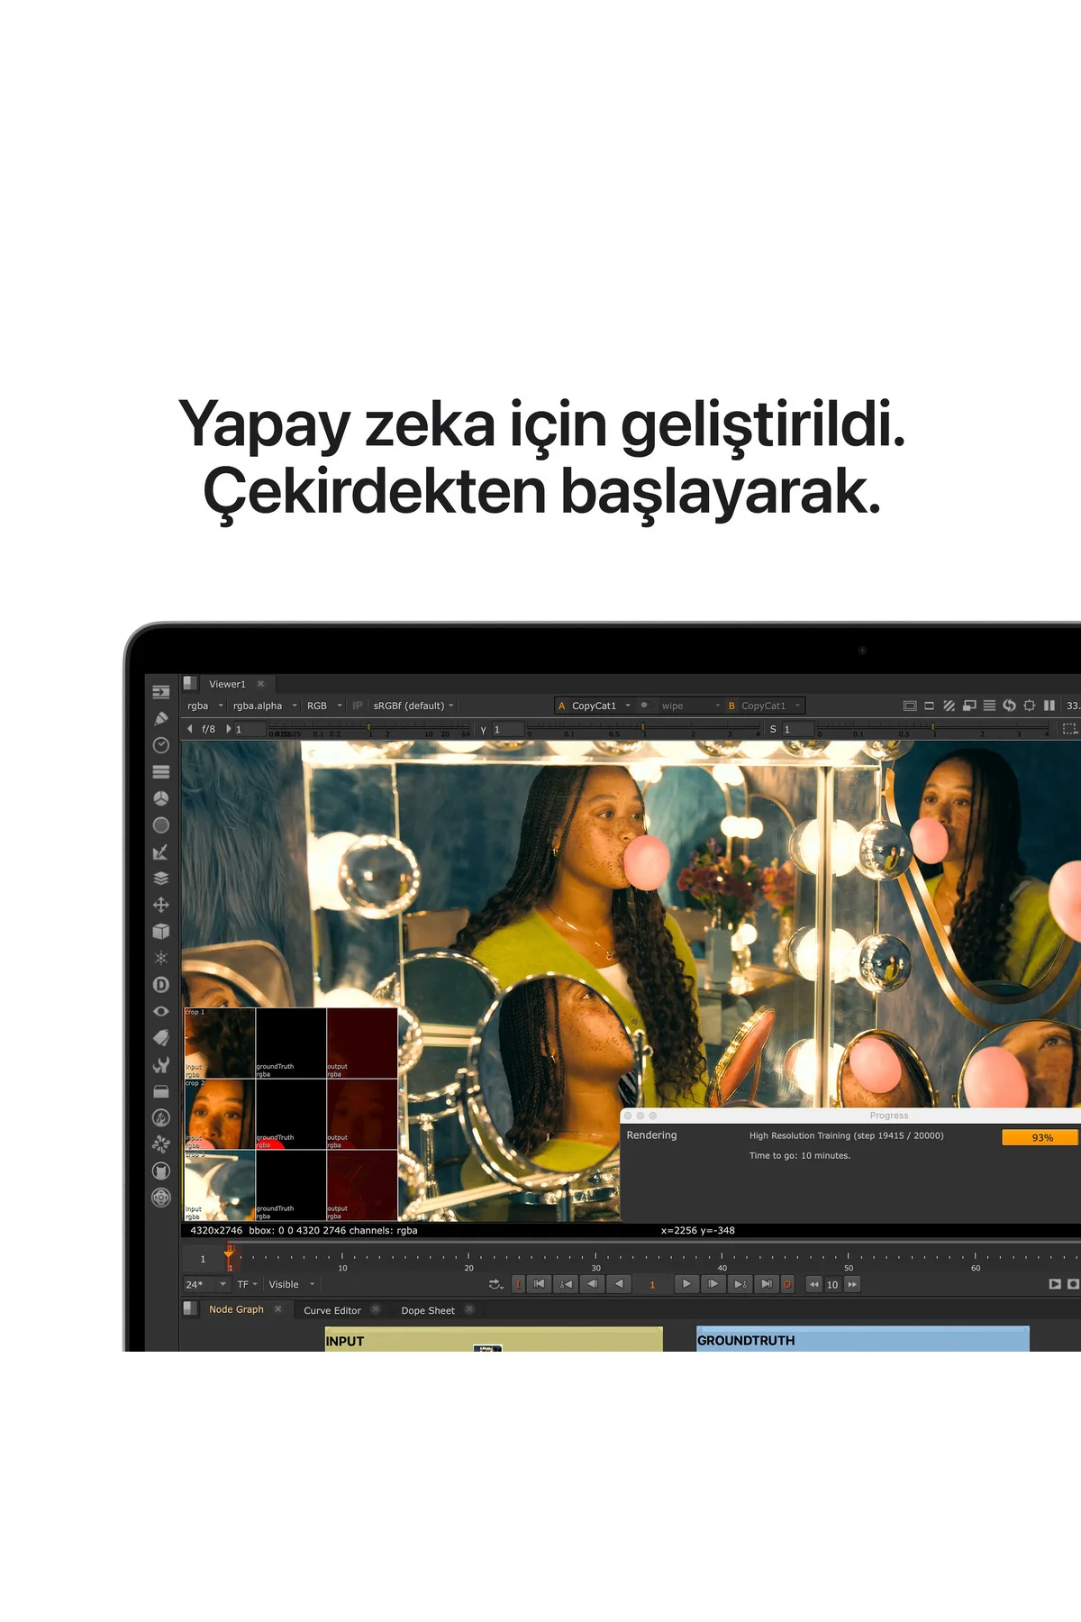The image size is (1081, 1622).
Task: Step forward by the 10 frame increment
Action: [x=852, y=1284]
